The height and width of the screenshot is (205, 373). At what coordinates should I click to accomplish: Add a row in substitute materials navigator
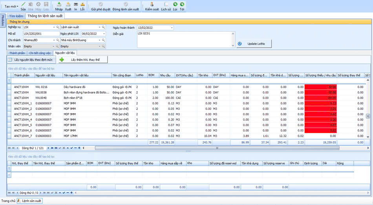(71, 193)
